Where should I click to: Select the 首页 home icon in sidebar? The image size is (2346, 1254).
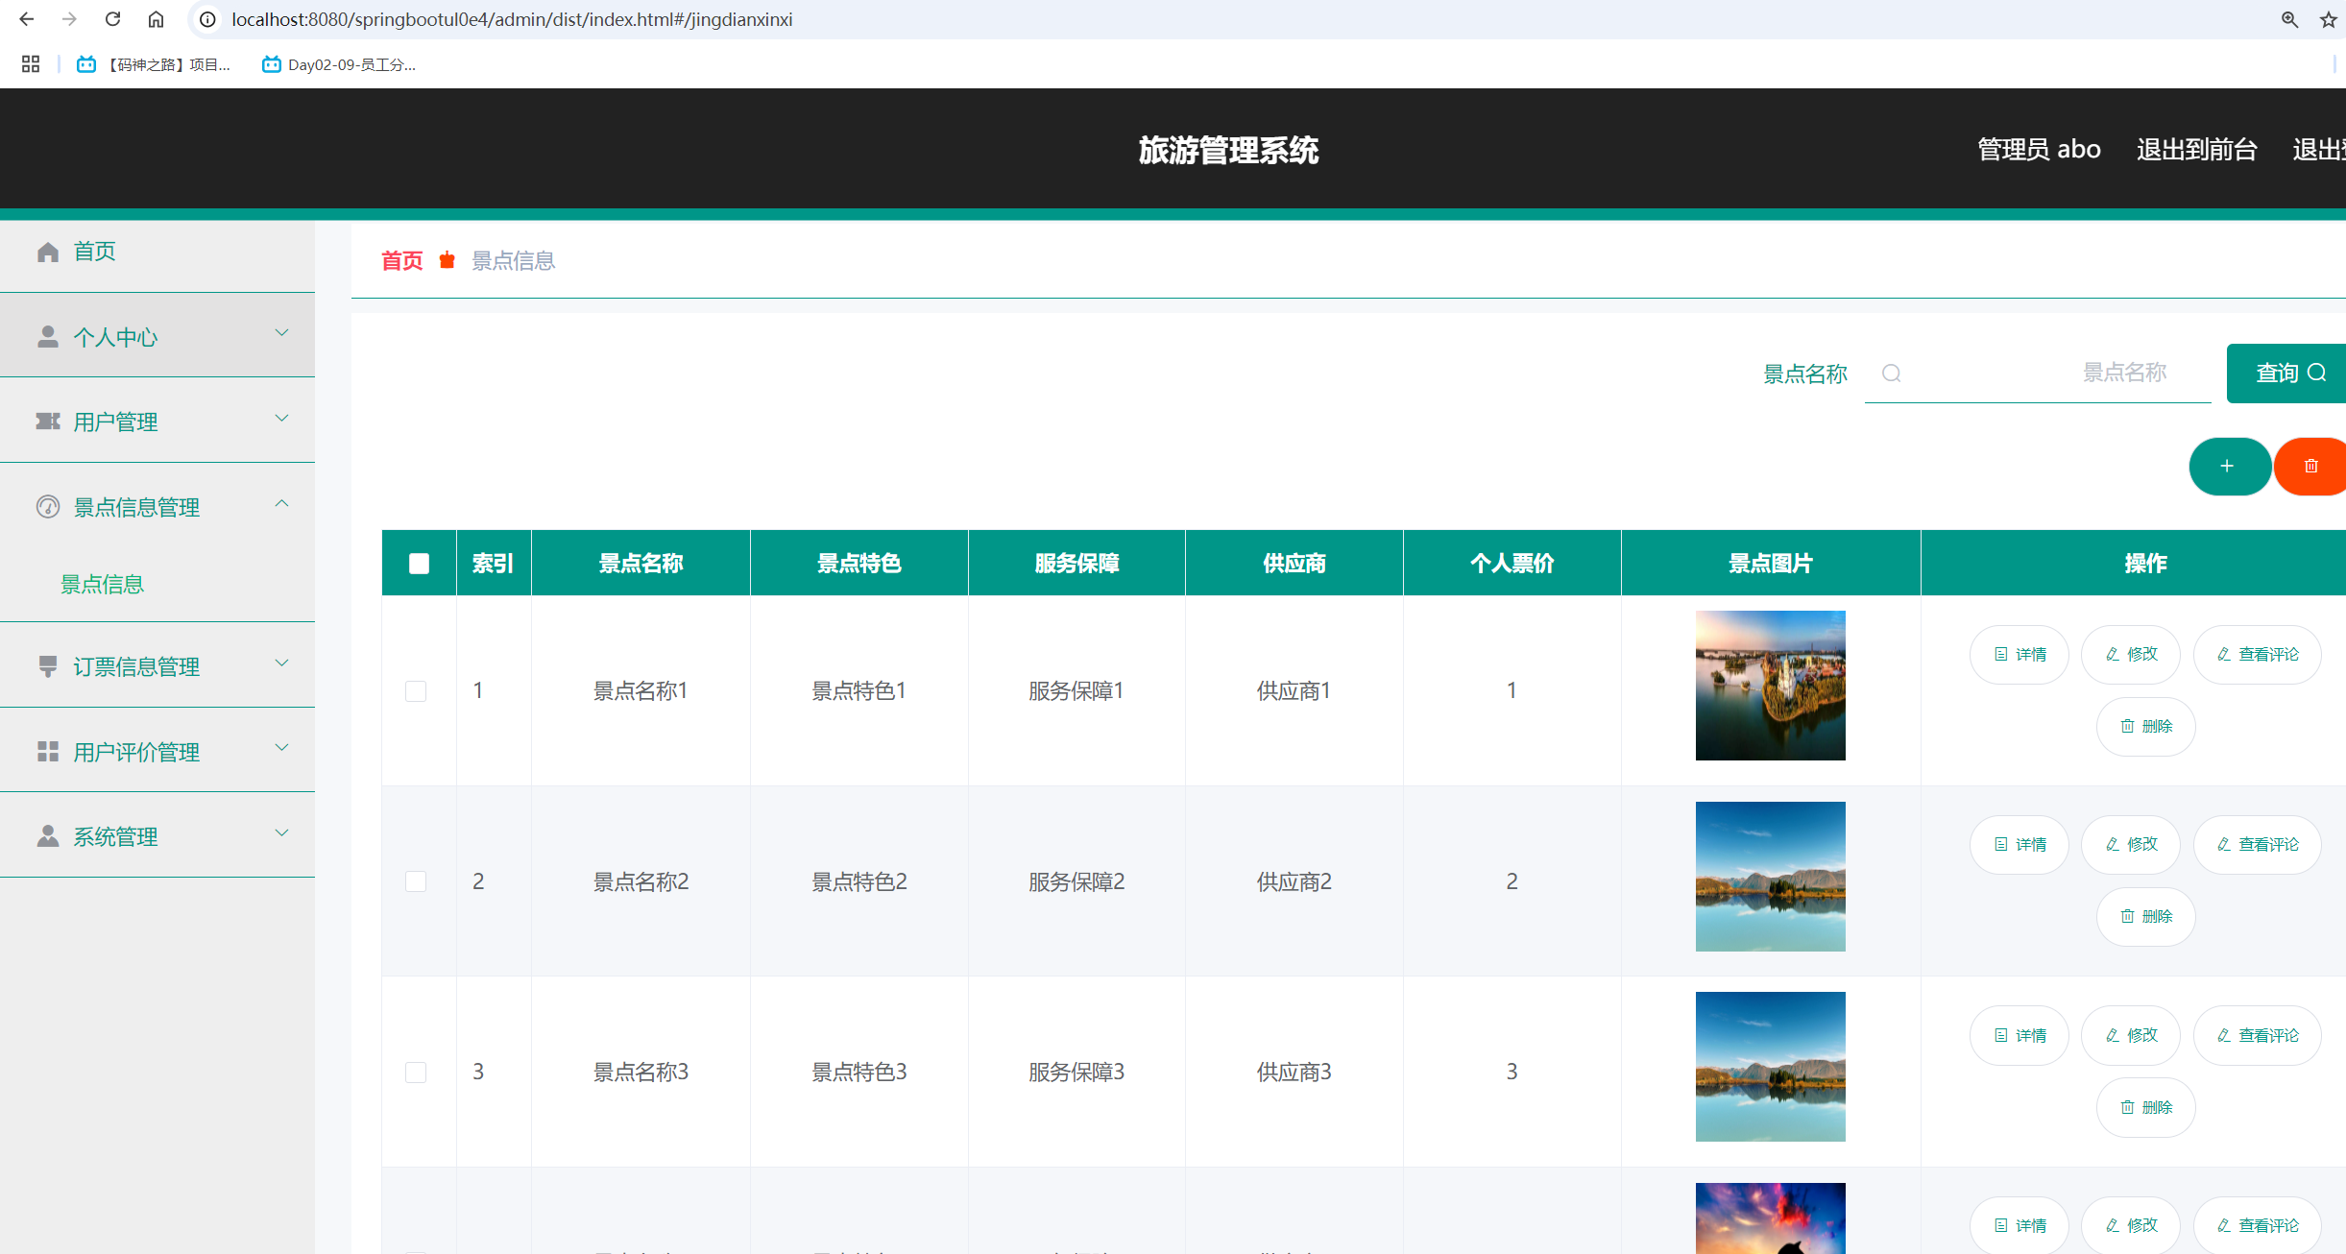(48, 252)
